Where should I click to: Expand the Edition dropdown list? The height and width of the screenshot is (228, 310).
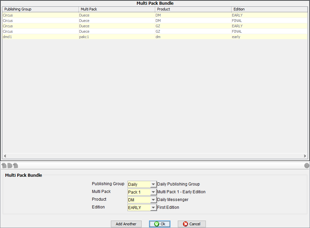[x=153, y=208]
